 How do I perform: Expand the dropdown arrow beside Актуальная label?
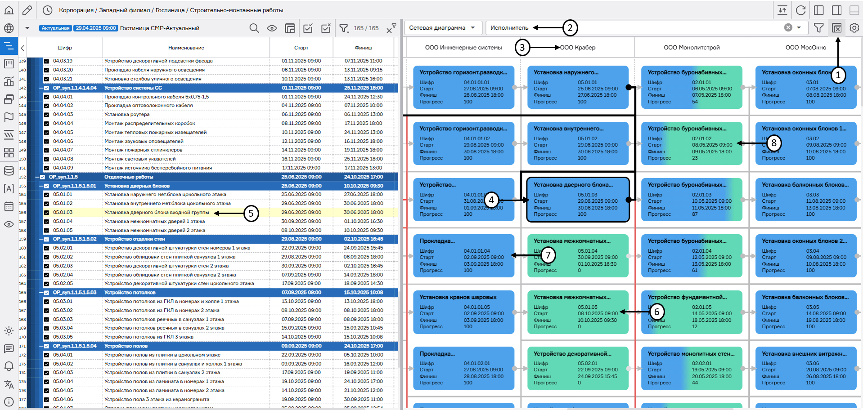point(27,28)
